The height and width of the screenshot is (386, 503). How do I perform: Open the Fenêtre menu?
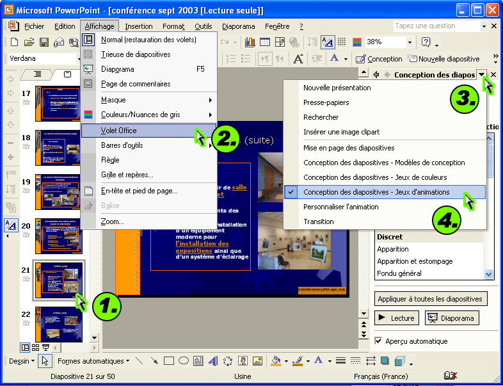(277, 26)
